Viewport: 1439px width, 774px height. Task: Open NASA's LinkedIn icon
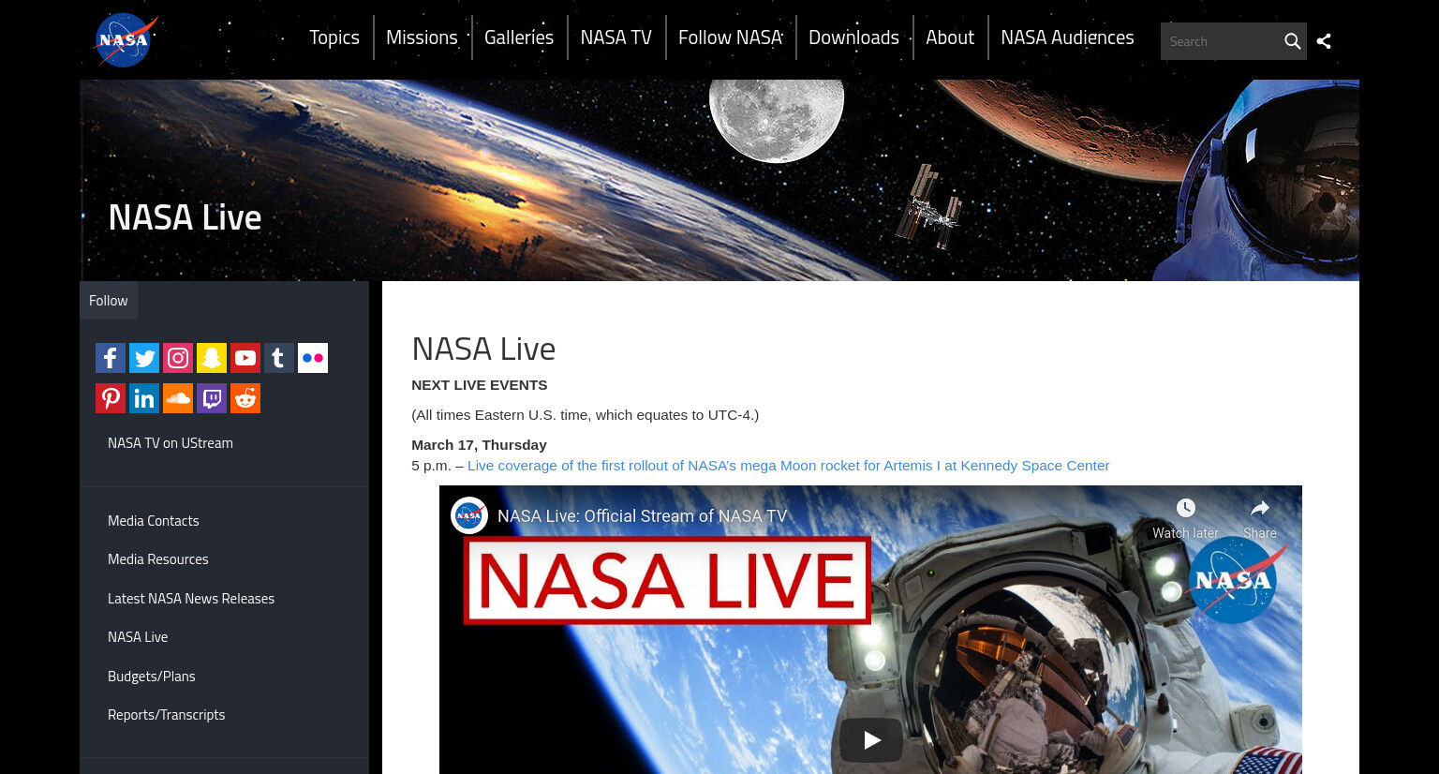pos(144,398)
